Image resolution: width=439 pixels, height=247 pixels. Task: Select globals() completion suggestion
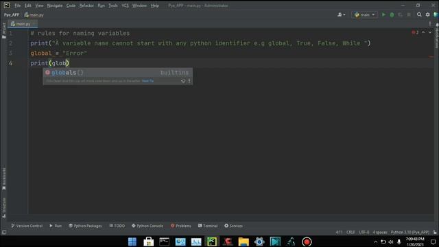click(117, 73)
